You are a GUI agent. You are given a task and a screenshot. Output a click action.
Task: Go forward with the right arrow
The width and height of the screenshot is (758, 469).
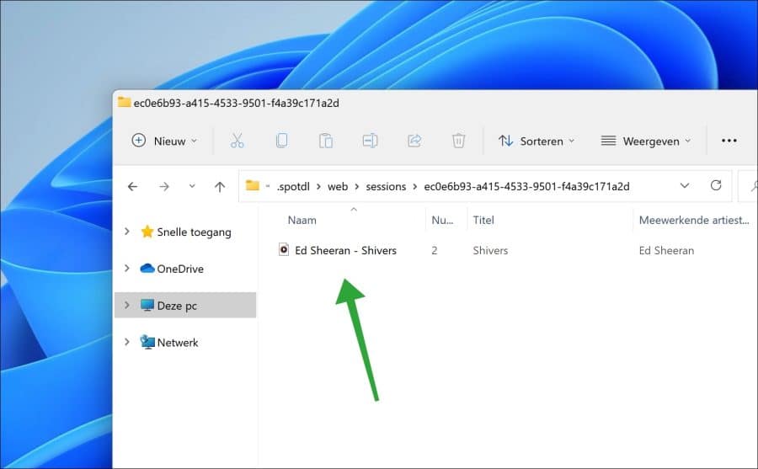[164, 187]
